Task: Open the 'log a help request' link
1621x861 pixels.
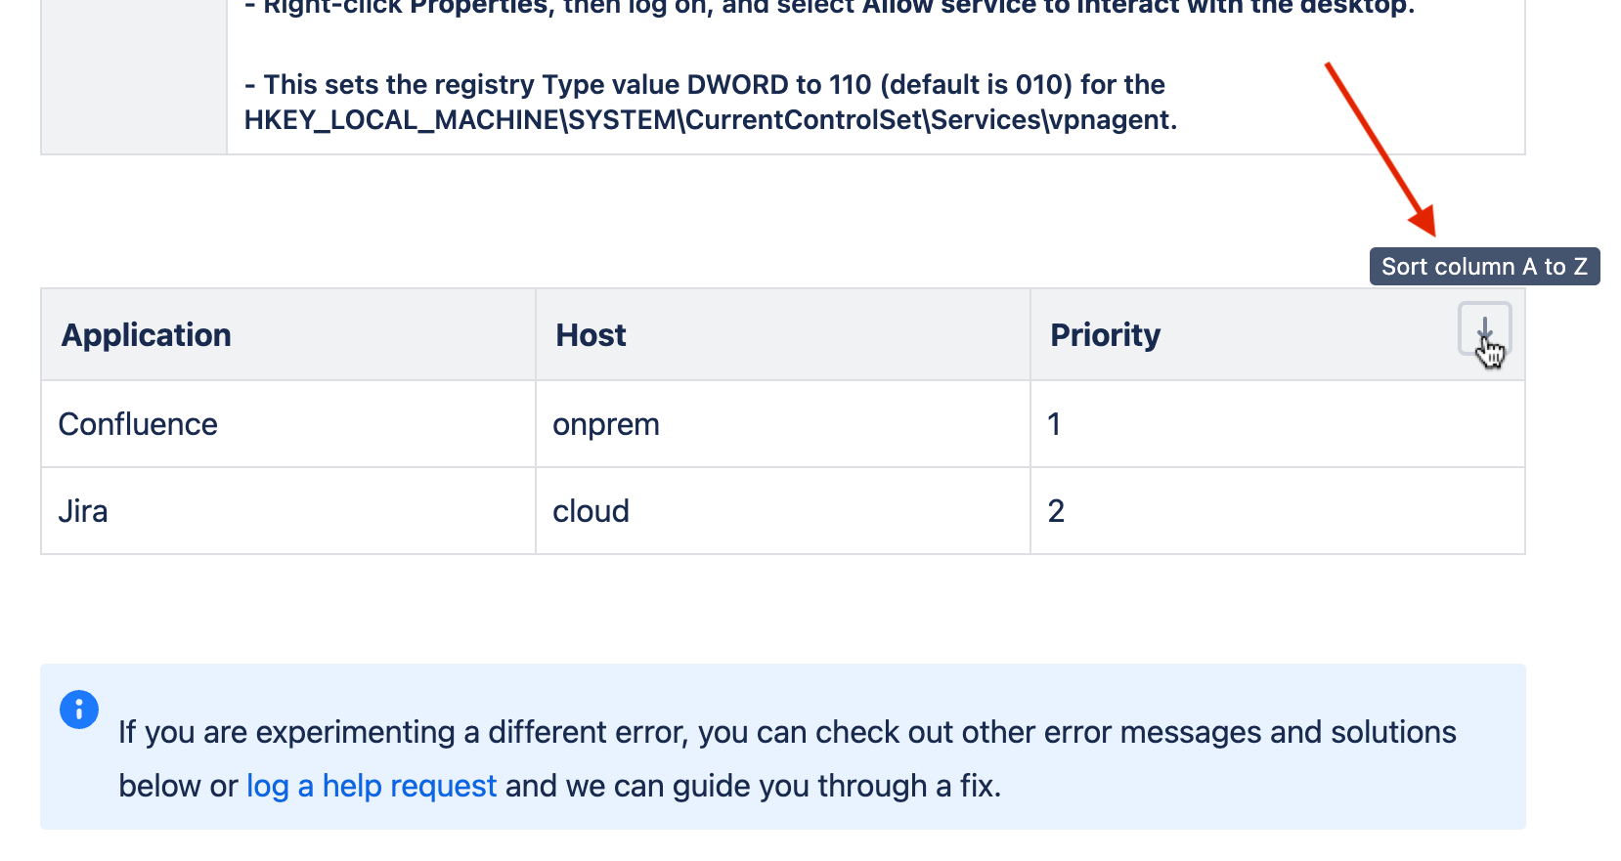Action: click(x=372, y=785)
